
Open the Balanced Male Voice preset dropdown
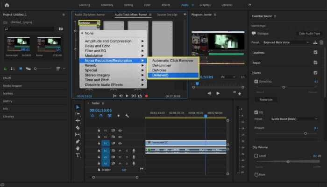286,42
